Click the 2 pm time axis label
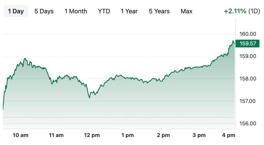Image resolution: width=264 pixels, height=145 pixels. tap(163, 135)
